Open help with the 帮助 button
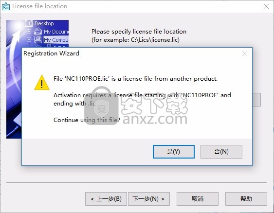274x213 pixels. pyautogui.click(x=246, y=199)
